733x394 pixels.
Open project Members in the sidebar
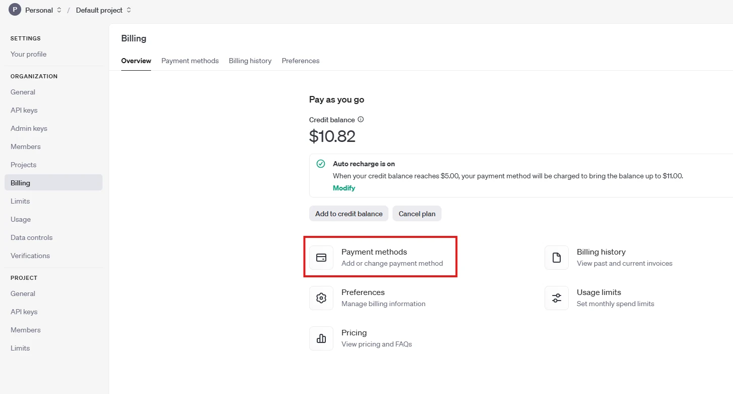(25, 330)
